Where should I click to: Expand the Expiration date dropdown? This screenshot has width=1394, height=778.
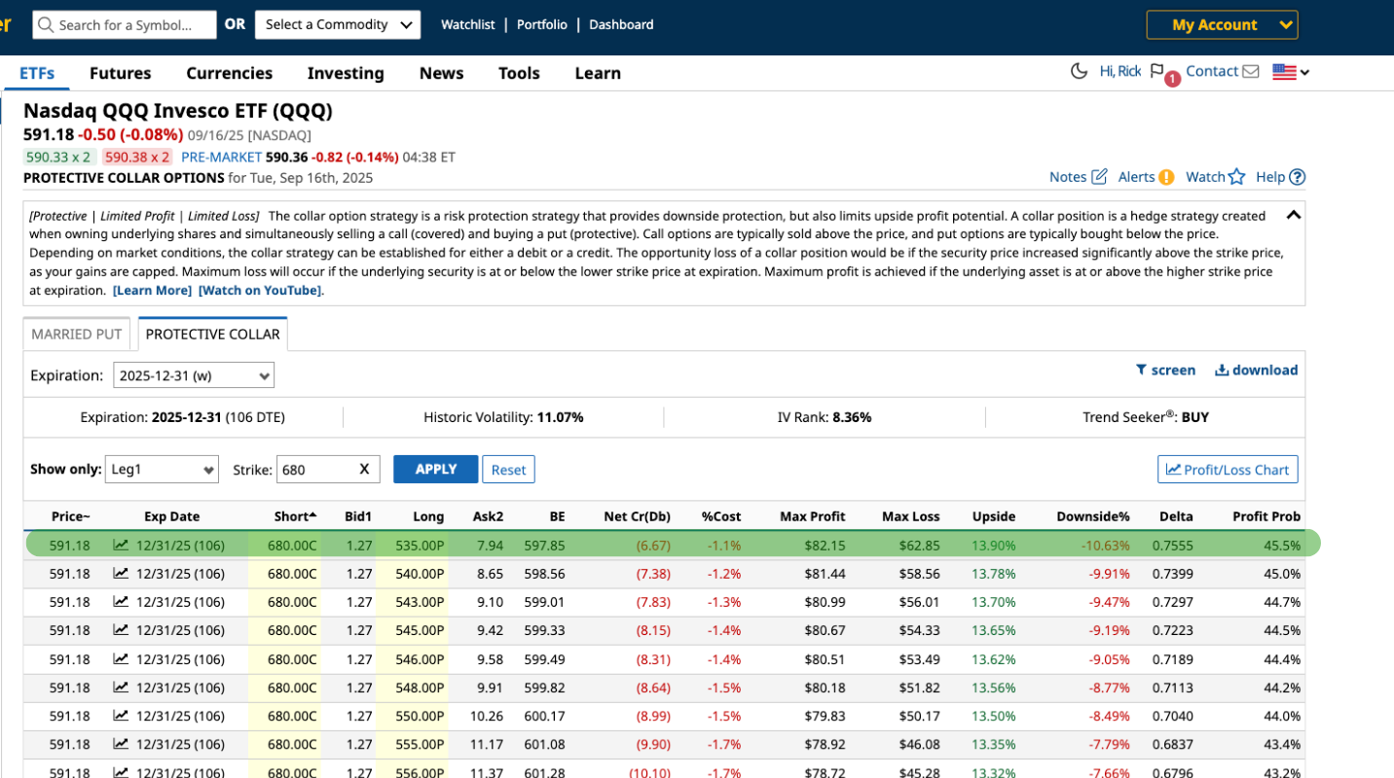click(194, 375)
